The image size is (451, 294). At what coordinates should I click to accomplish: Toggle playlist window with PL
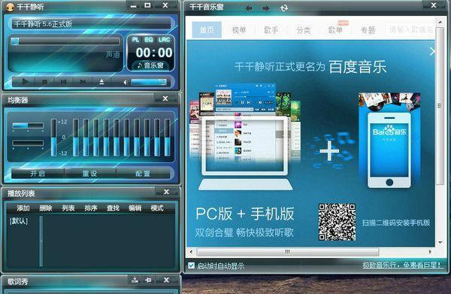point(135,40)
